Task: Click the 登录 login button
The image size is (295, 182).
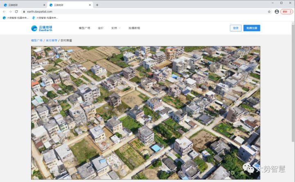Action: tap(236, 28)
